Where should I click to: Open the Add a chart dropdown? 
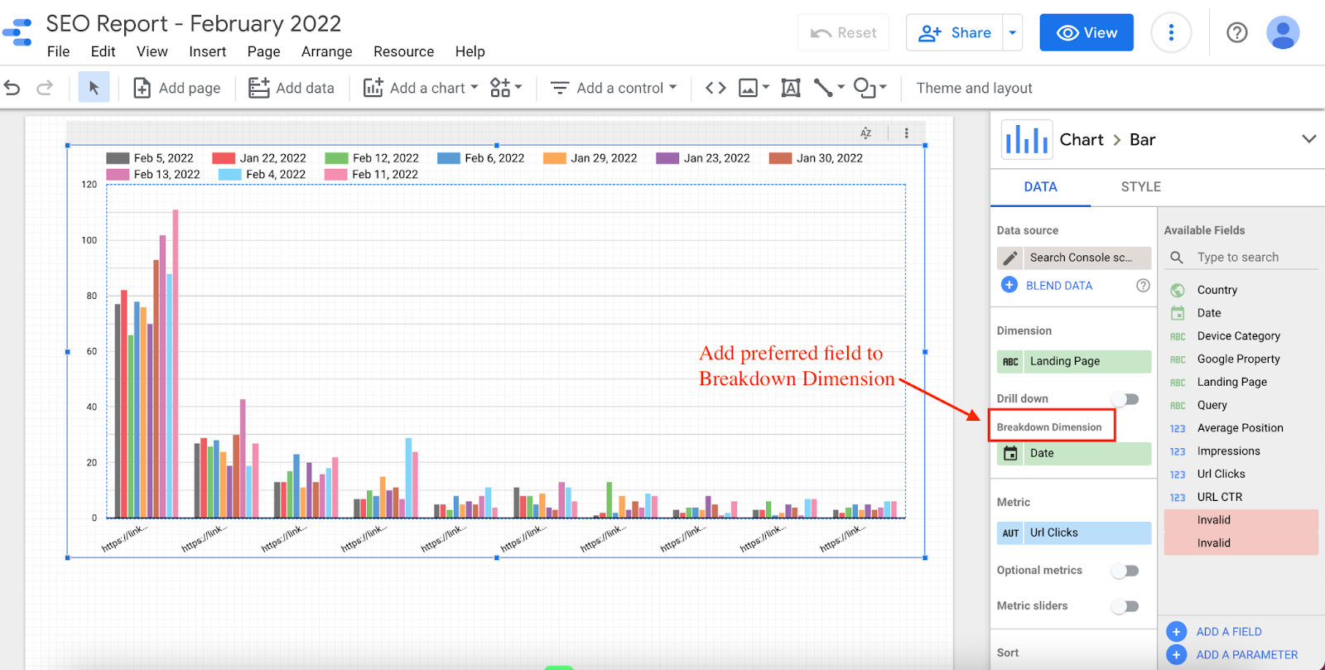click(421, 88)
